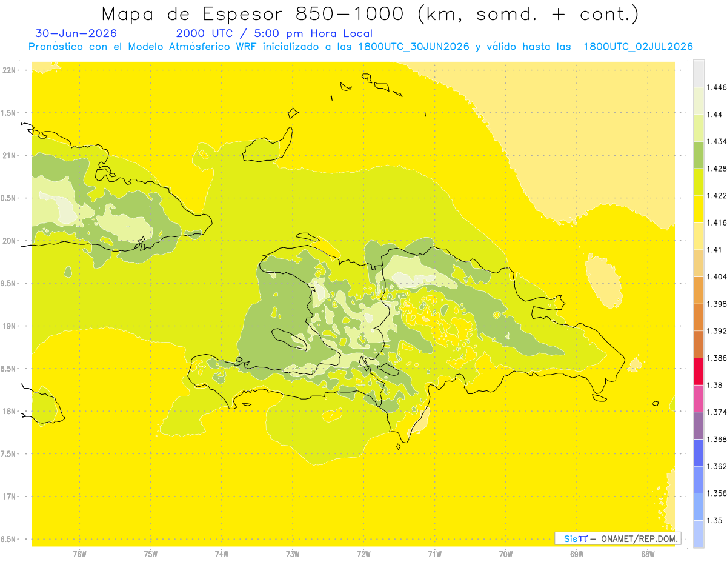Click legend value '1.44'

tap(715, 115)
